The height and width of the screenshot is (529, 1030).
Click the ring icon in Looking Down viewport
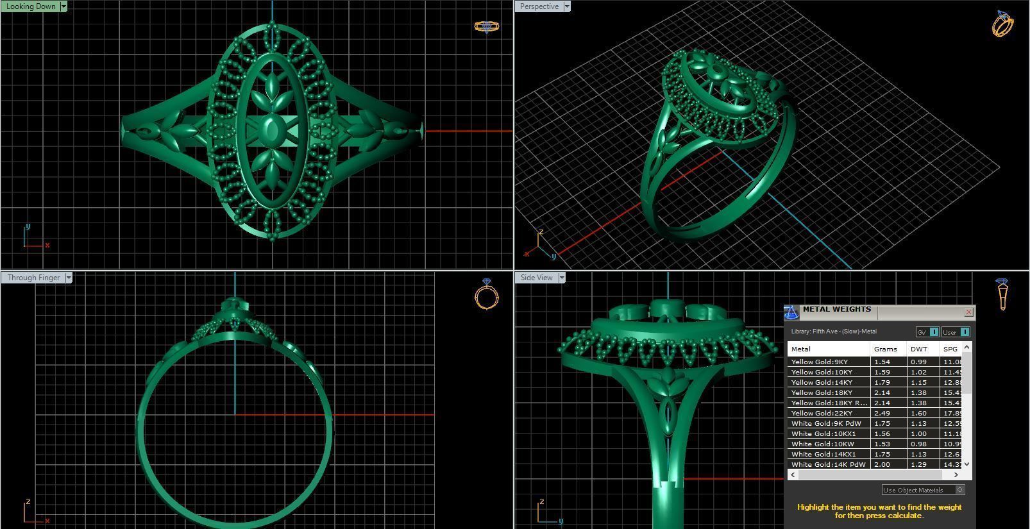tap(486, 26)
